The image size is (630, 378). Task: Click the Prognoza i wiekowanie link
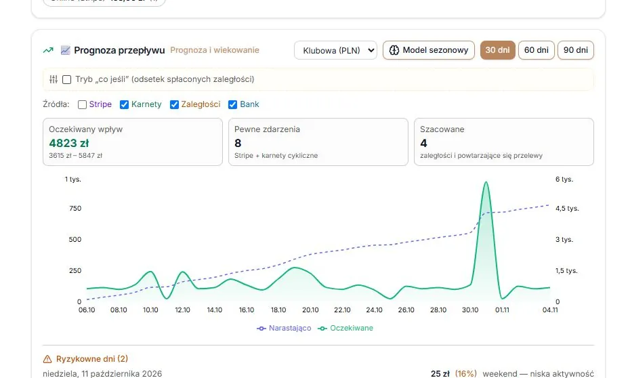coord(215,50)
